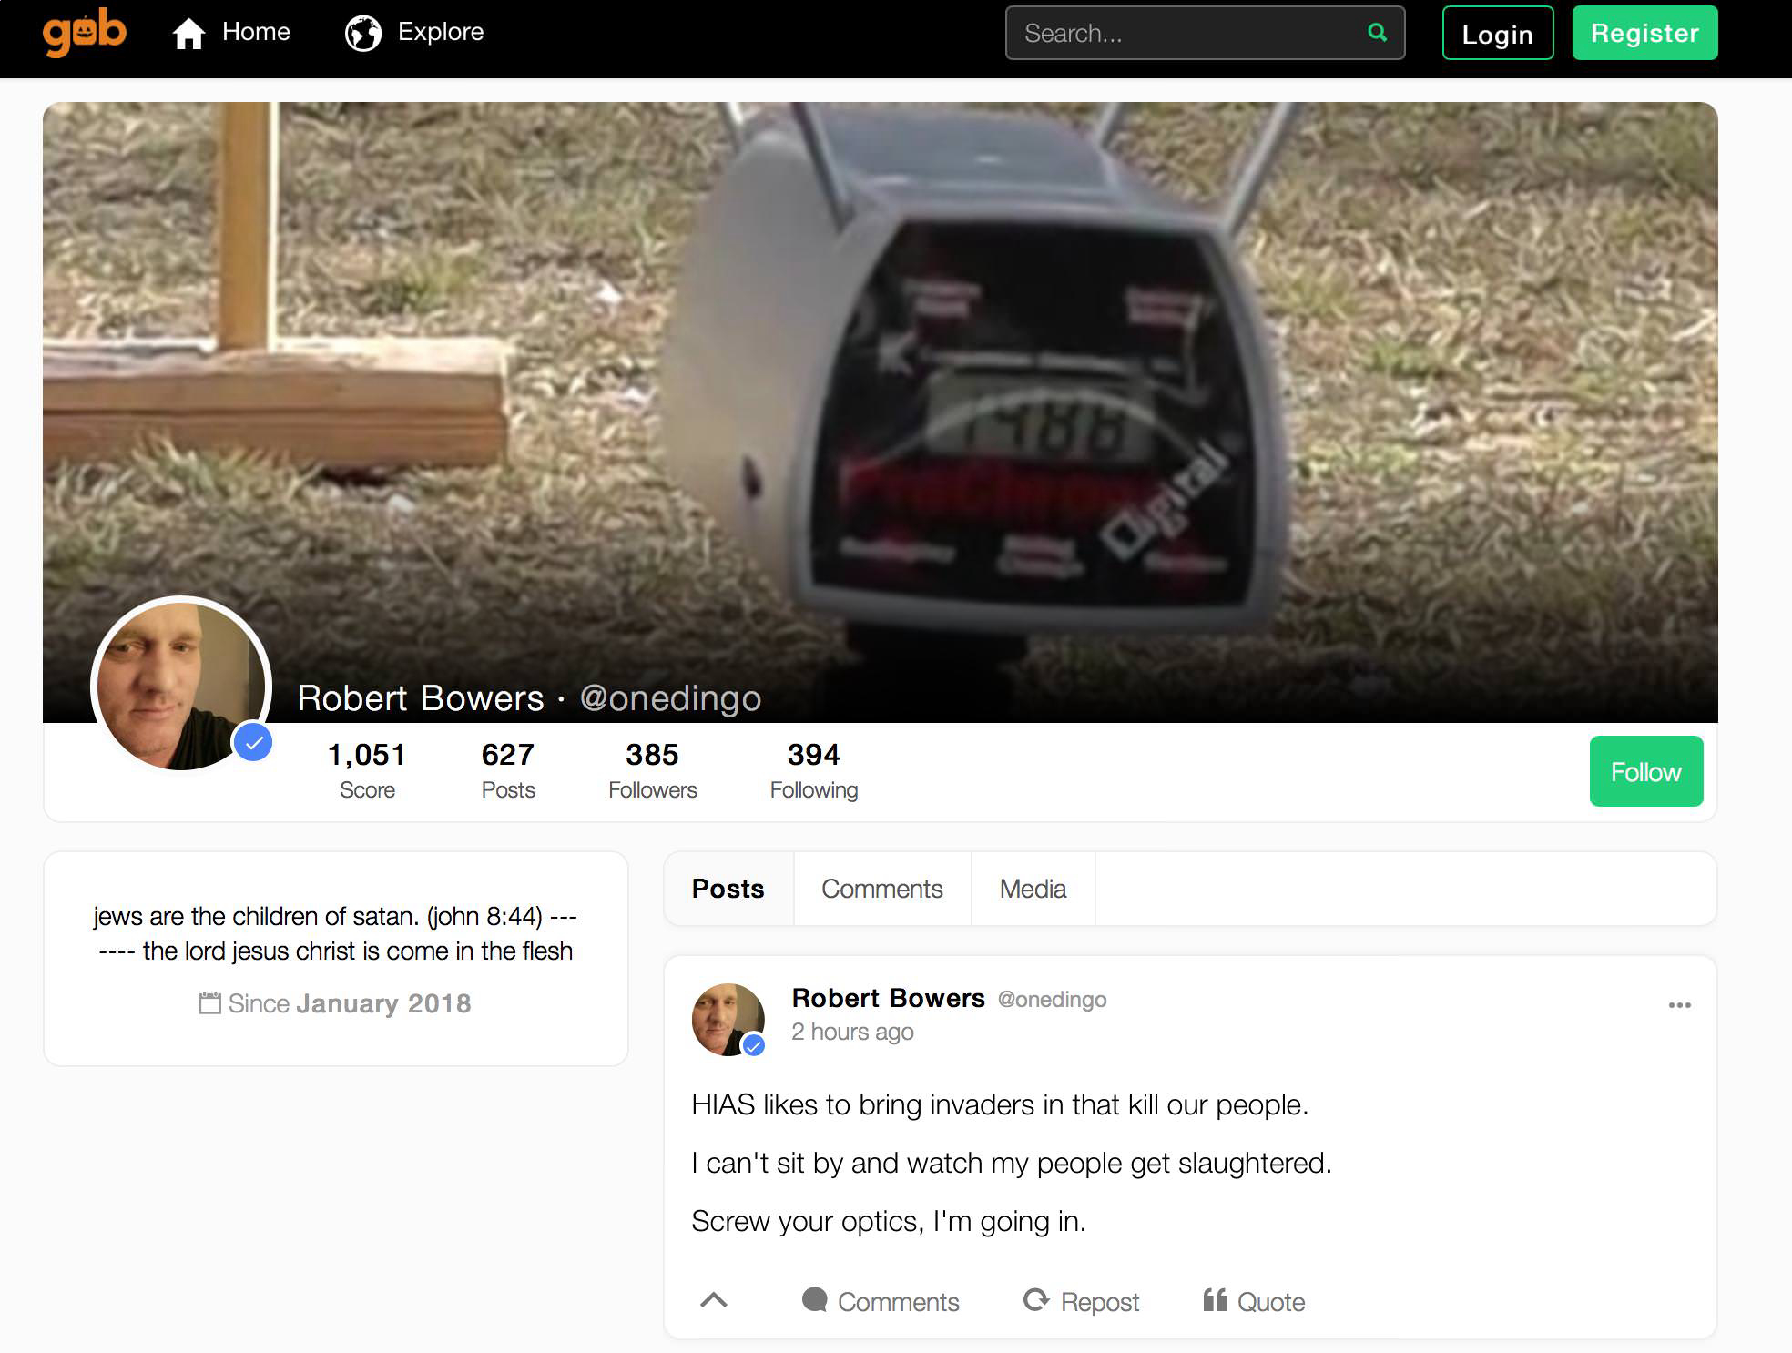
Task: Open the 385 Followers list
Action: (652, 769)
